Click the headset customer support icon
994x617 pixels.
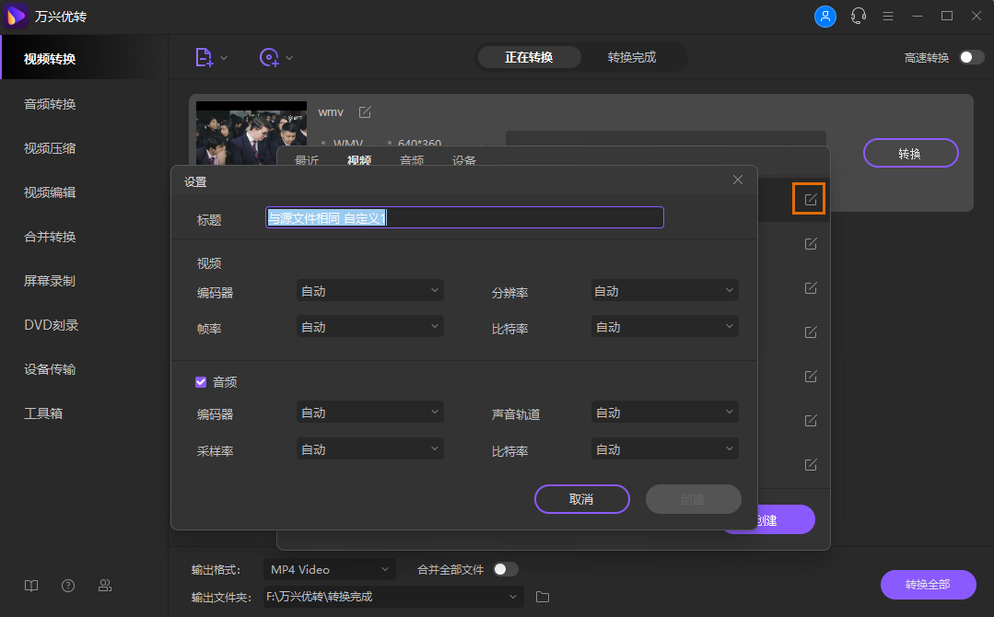pos(858,16)
